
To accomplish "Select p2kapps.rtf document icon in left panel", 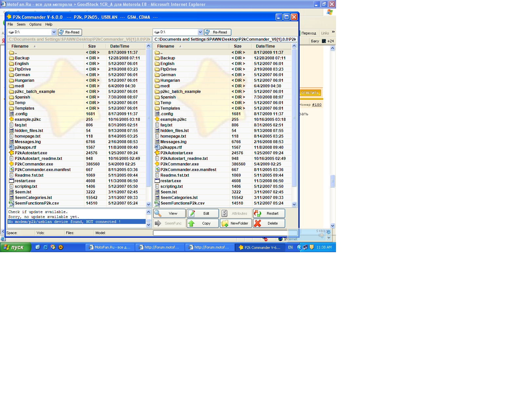I will [x=11, y=147].
